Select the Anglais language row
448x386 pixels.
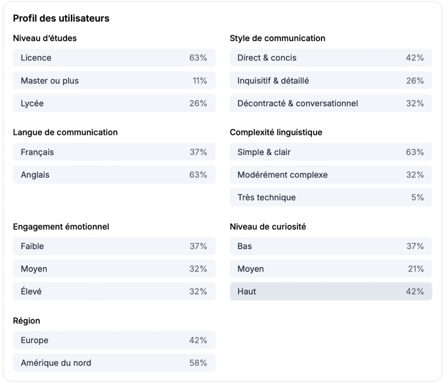114,175
